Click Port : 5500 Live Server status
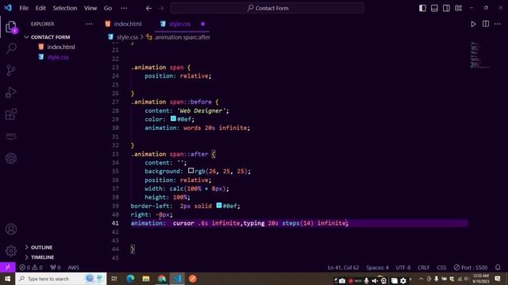Screen dimensions: 508x285 coord(471,268)
